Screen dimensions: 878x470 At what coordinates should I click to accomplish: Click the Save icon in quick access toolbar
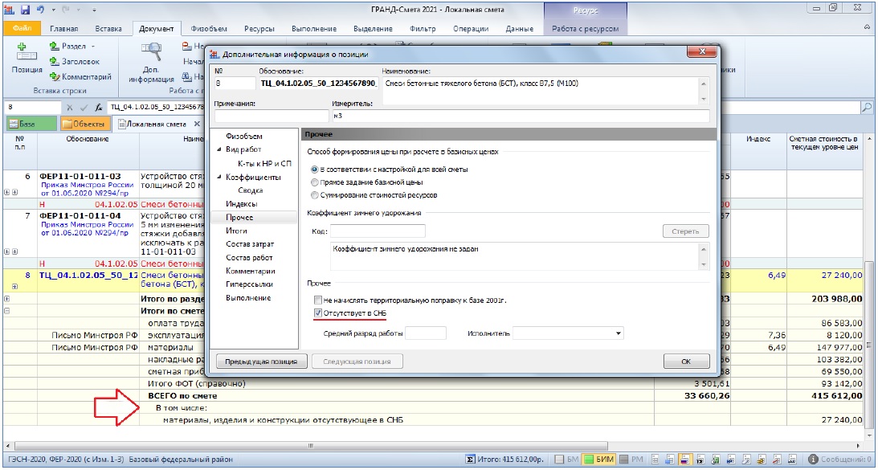coord(25,10)
